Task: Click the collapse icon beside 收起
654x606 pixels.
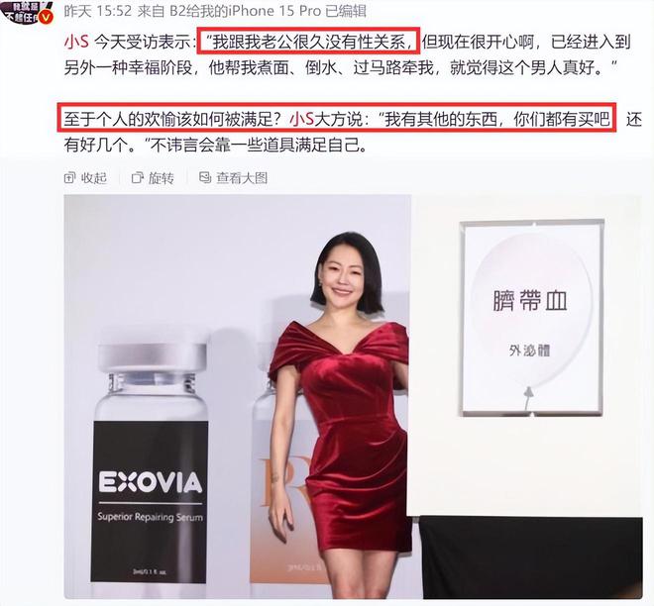Action: coord(69,178)
